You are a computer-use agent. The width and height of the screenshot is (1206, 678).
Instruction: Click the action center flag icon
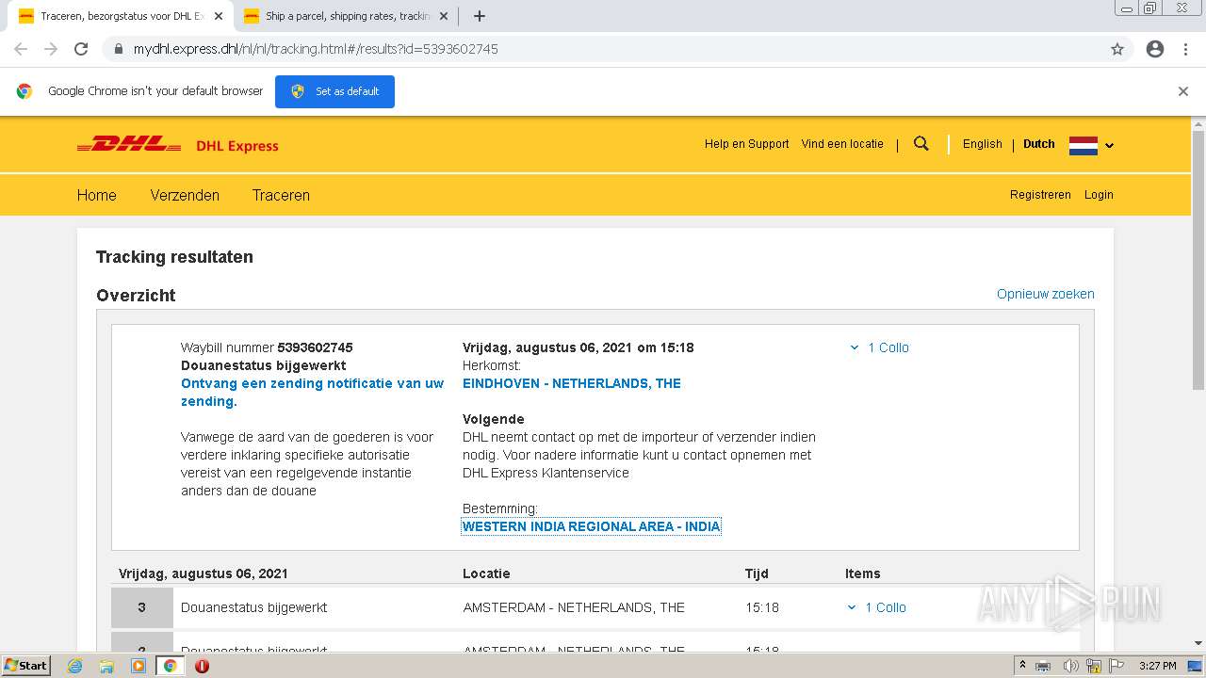pos(1116,666)
